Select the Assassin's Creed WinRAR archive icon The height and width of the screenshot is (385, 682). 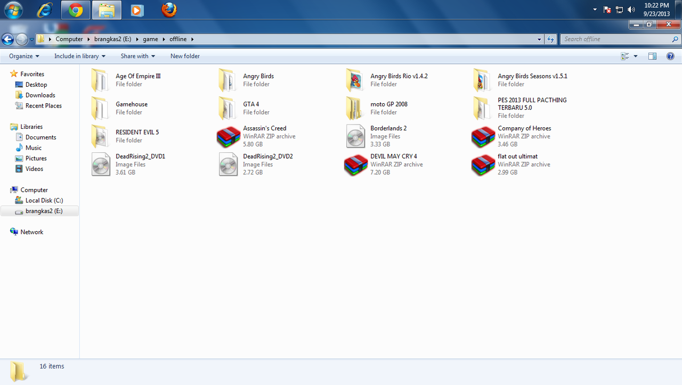coord(228,137)
